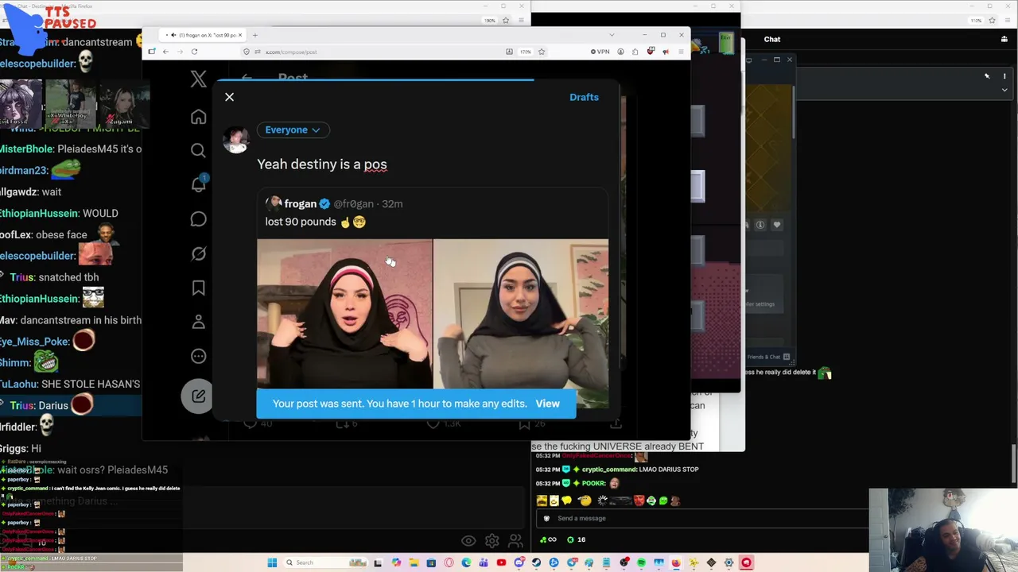The height and width of the screenshot is (572, 1018).
Task: Click the left image in frogan's quoted post
Action: pyautogui.click(x=344, y=314)
